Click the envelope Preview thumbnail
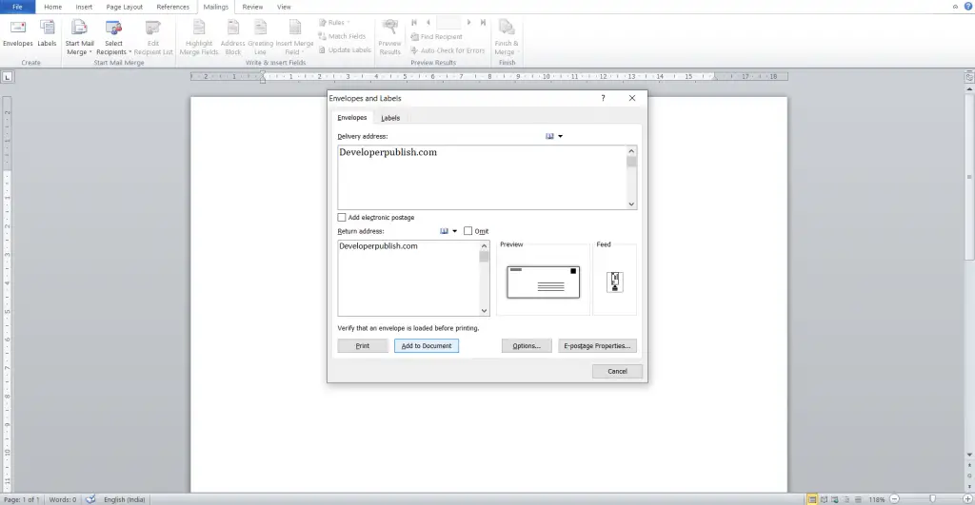The height and width of the screenshot is (505, 975). 543,282
